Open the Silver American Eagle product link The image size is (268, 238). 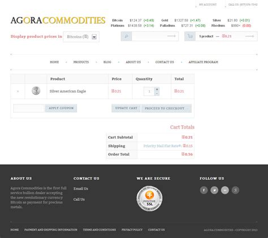point(68,91)
